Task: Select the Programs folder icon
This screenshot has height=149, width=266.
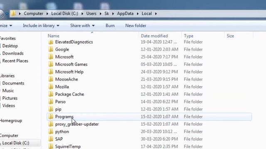Action: (51, 117)
